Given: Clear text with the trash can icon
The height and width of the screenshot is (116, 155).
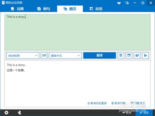Looking at the screenshot, I should 121,55.
